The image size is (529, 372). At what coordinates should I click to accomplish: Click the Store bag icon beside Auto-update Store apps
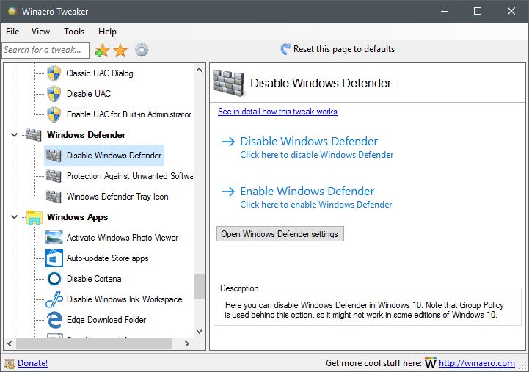point(54,258)
